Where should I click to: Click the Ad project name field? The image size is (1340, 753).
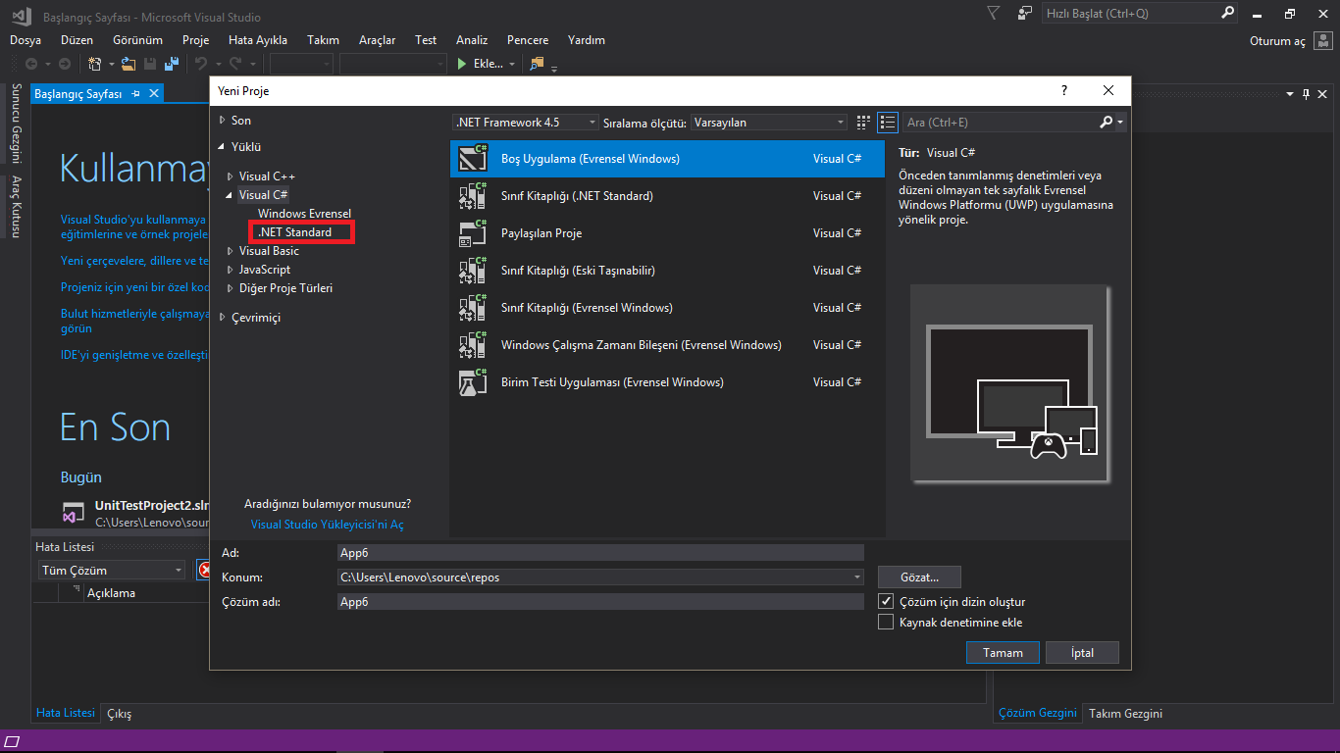click(x=600, y=552)
